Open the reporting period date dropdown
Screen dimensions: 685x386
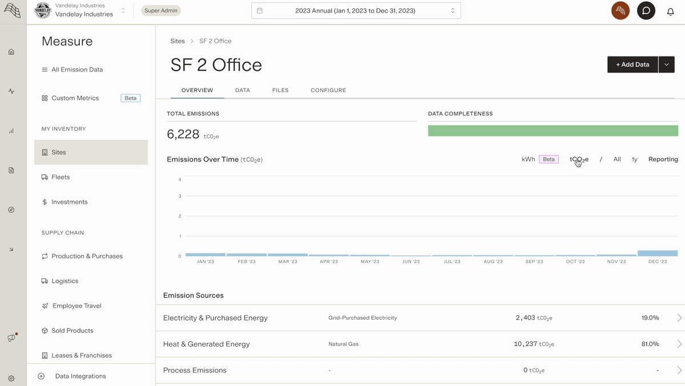356,11
